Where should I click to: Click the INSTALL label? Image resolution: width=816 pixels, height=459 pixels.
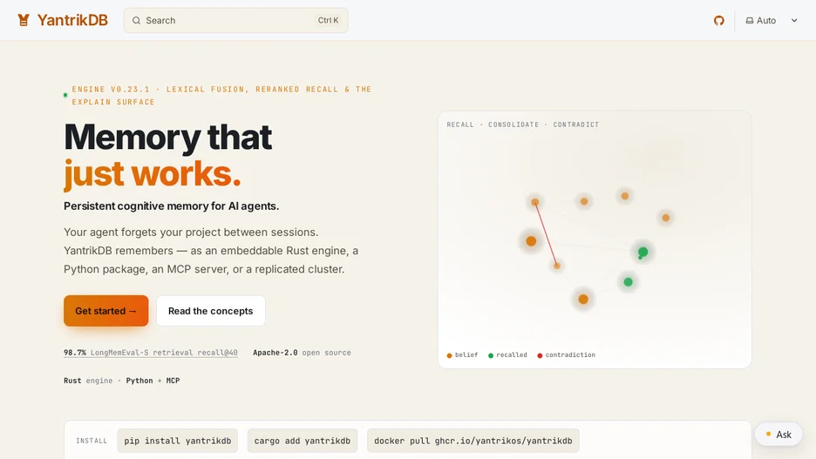pyautogui.click(x=92, y=441)
